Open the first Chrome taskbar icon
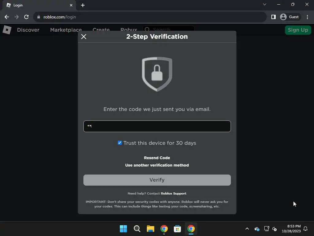This screenshot has height=236, width=314. 164,229
